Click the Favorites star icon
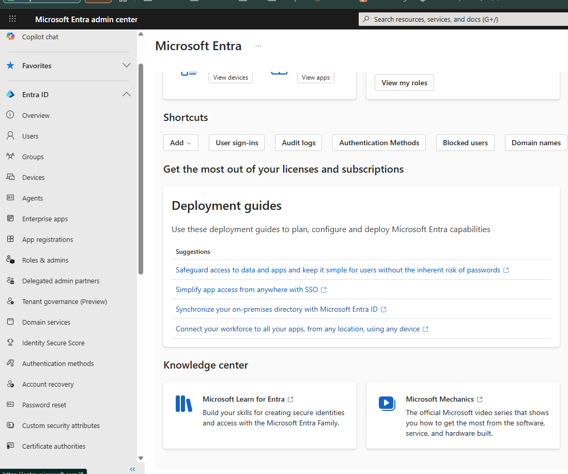The height and width of the screenshot is (474, 568). (10, 66)
